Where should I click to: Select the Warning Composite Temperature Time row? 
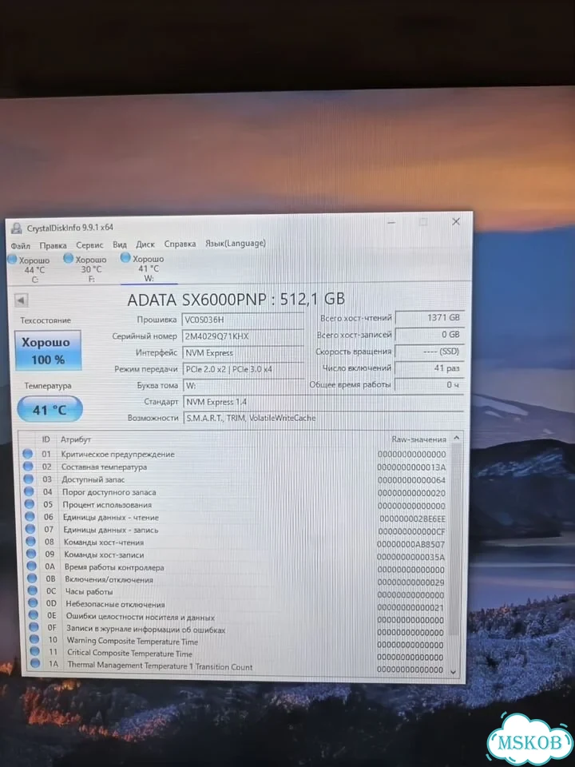point(239,642)
